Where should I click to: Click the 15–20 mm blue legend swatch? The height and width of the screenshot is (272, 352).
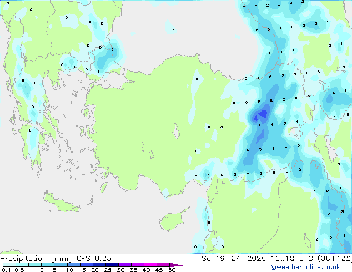[x=87, y=265]
